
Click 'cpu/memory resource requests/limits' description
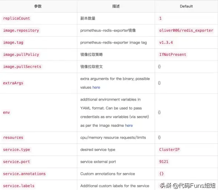113,138
